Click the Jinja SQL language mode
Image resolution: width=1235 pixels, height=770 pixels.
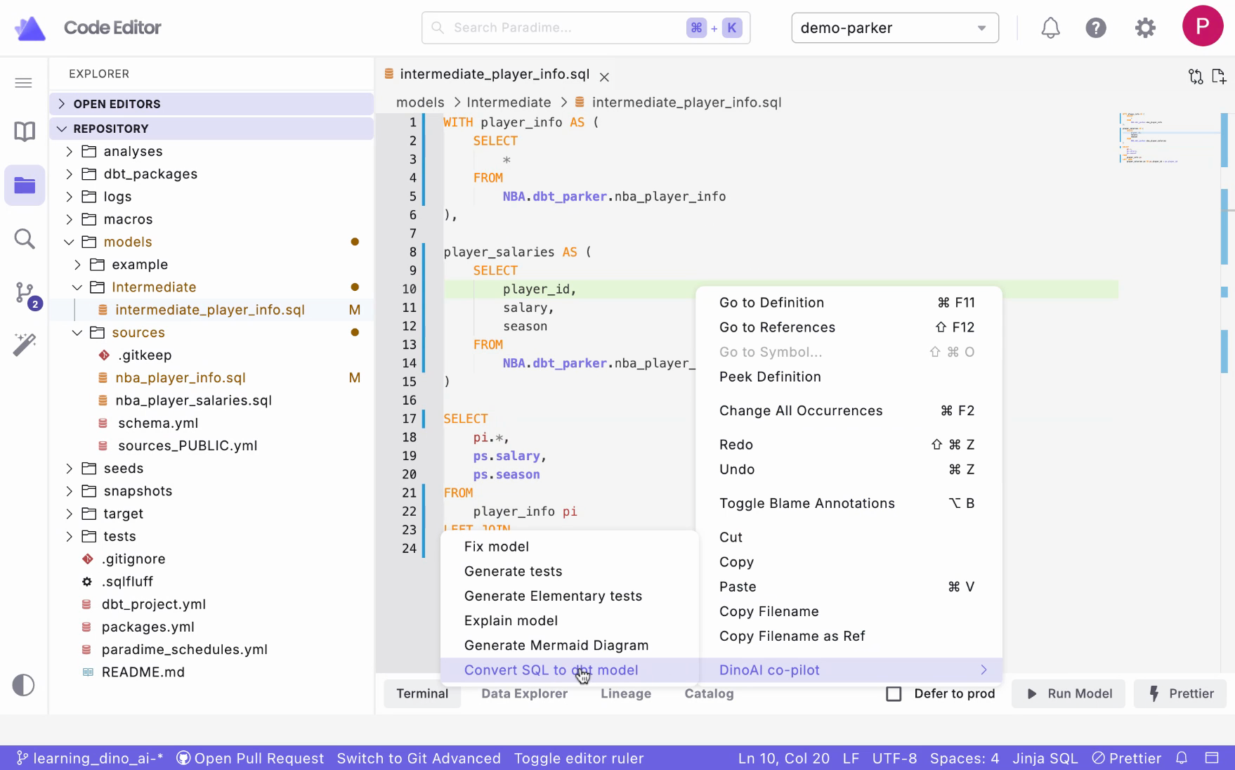click(x=1045, y=758)
